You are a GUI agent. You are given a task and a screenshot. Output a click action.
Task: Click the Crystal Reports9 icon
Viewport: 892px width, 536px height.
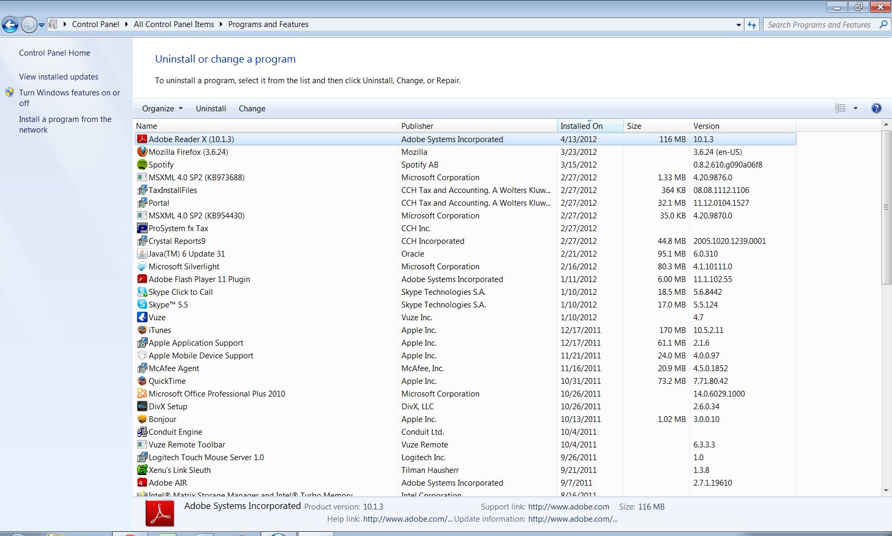142,241
